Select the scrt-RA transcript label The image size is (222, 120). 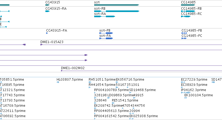100,14
